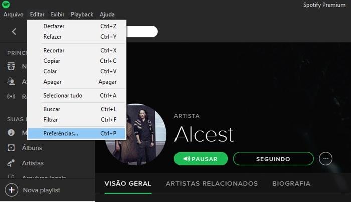Toggle the Seguindo follow button
This screenshot has height=202, width=351.
click(273, 159)
